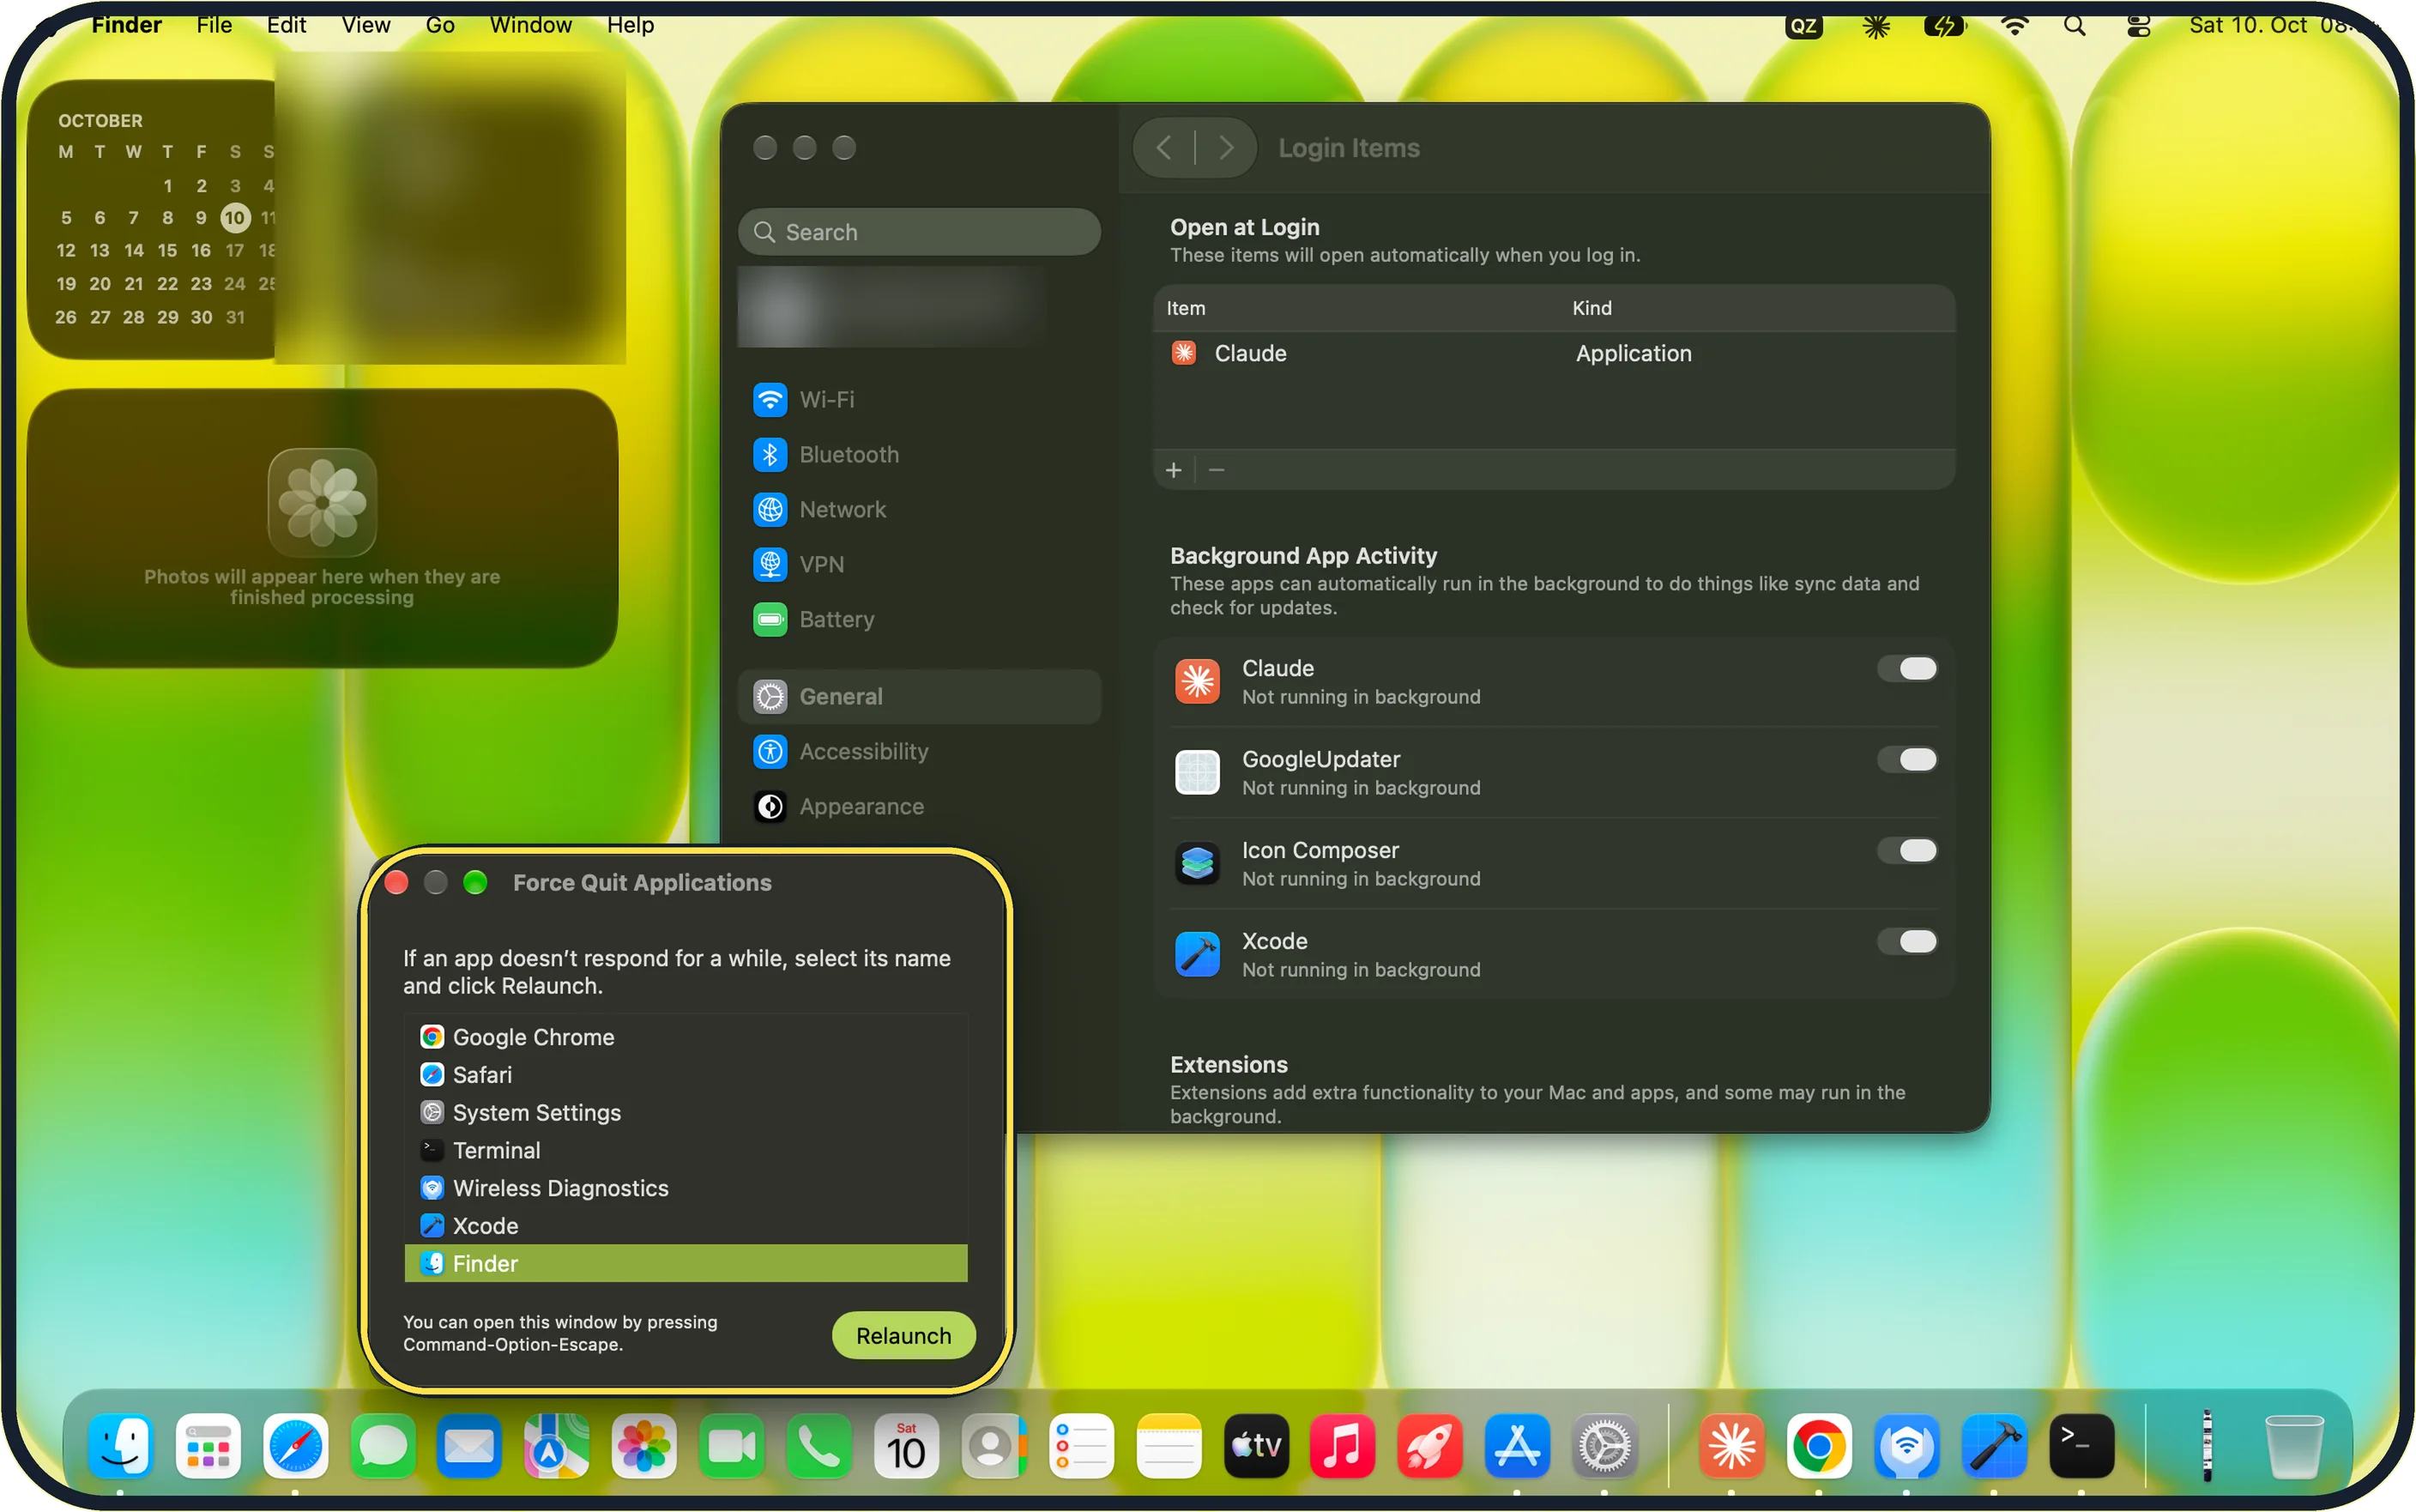2416x1512 pixels.
Task: Select Appearance in Settings sidebar
Action: tap(920, 807)
